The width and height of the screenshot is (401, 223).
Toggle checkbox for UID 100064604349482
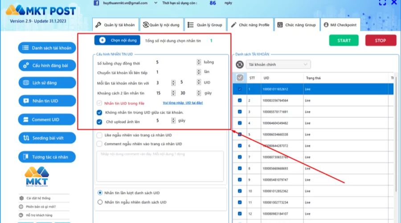(x=240, y=123)
